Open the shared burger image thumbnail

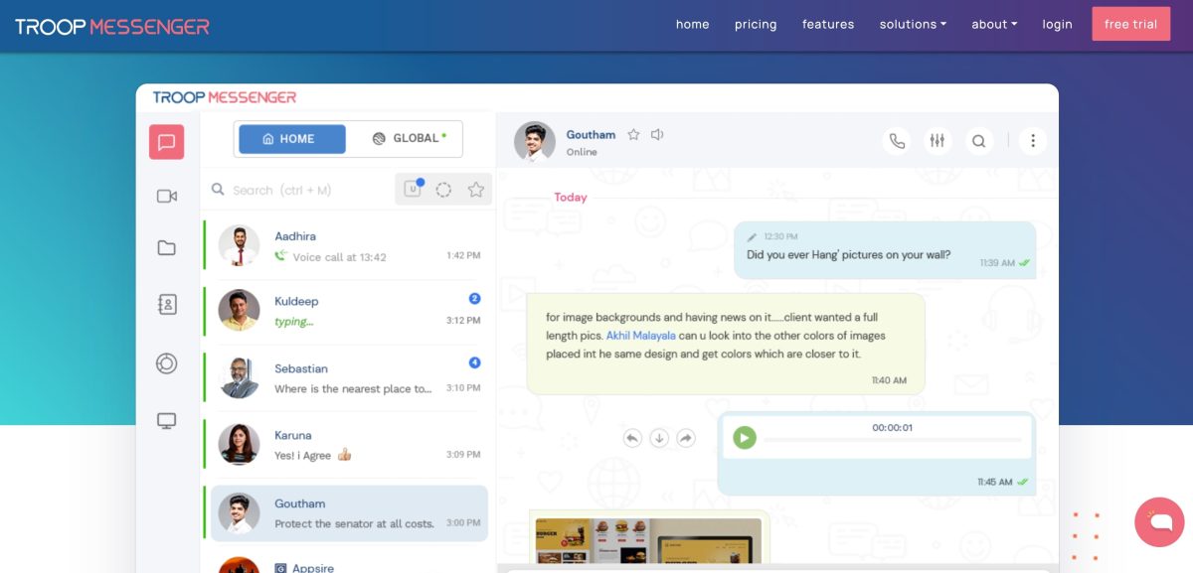pyautogui.click(x=648, y=542)
